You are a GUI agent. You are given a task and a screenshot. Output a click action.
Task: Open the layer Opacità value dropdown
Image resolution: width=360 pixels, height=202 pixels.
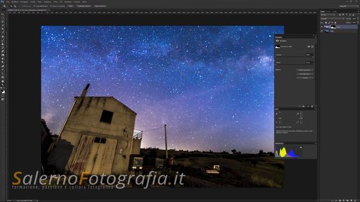point(358,19)
